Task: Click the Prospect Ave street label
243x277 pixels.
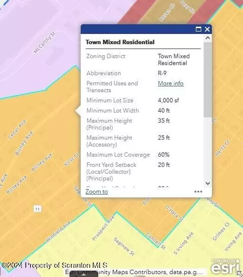Action: click(103, 228)
